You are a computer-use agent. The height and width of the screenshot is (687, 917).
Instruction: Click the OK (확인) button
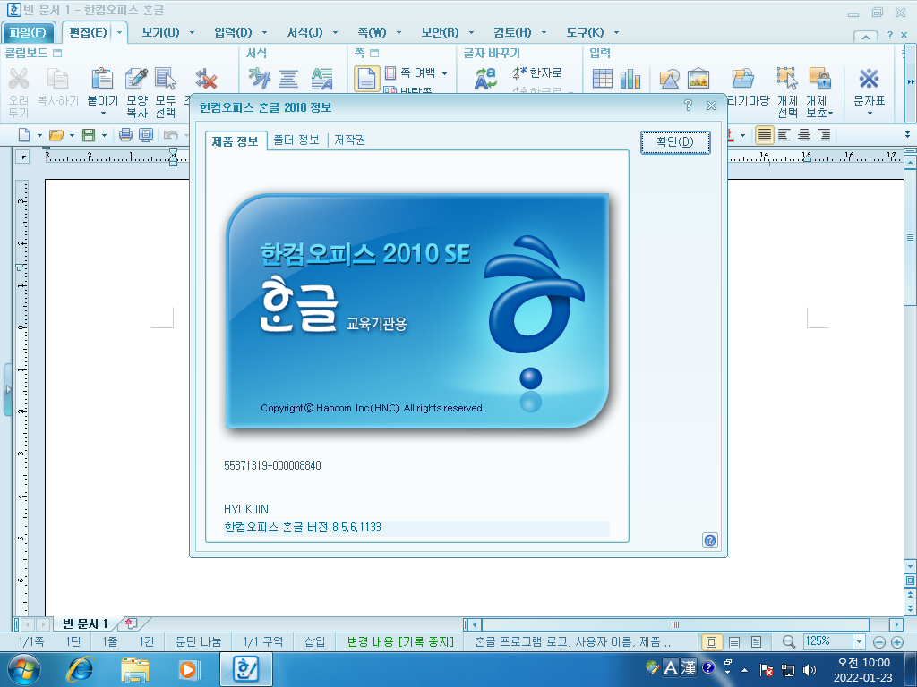tap(675, 142)
